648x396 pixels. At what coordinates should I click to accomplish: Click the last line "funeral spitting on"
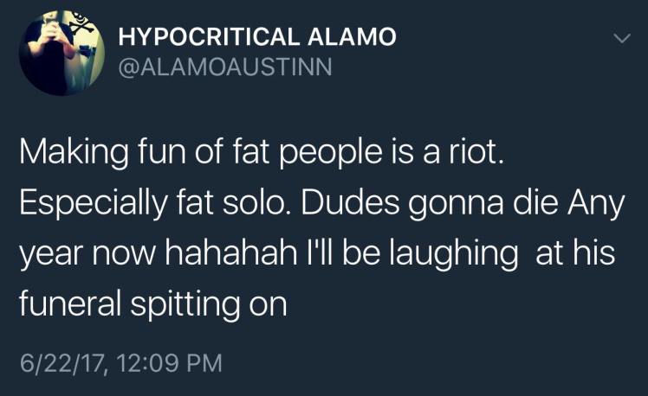153,303
